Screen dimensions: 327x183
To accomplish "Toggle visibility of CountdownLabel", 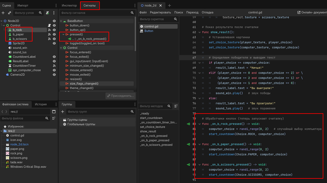I will click(x=54, y=56).
